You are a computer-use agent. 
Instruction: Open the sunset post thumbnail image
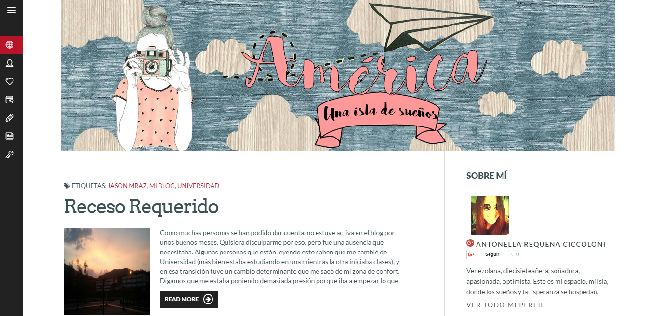pyautogui.click(x=107, y=271)
